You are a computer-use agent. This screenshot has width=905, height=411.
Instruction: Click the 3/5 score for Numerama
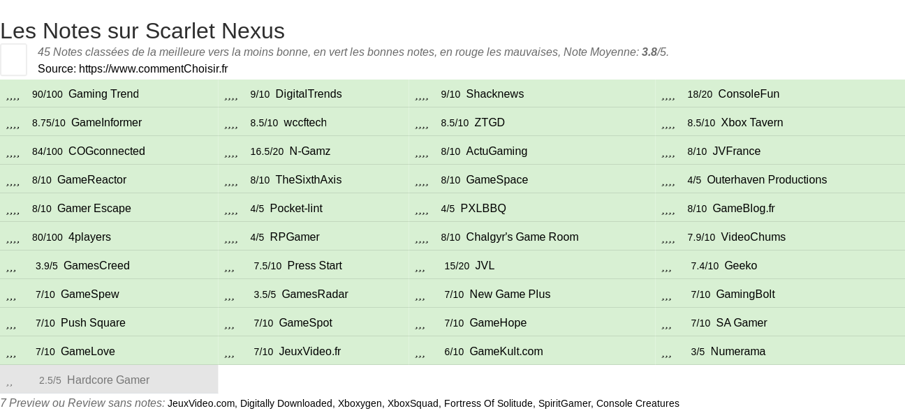pos(698,352)
